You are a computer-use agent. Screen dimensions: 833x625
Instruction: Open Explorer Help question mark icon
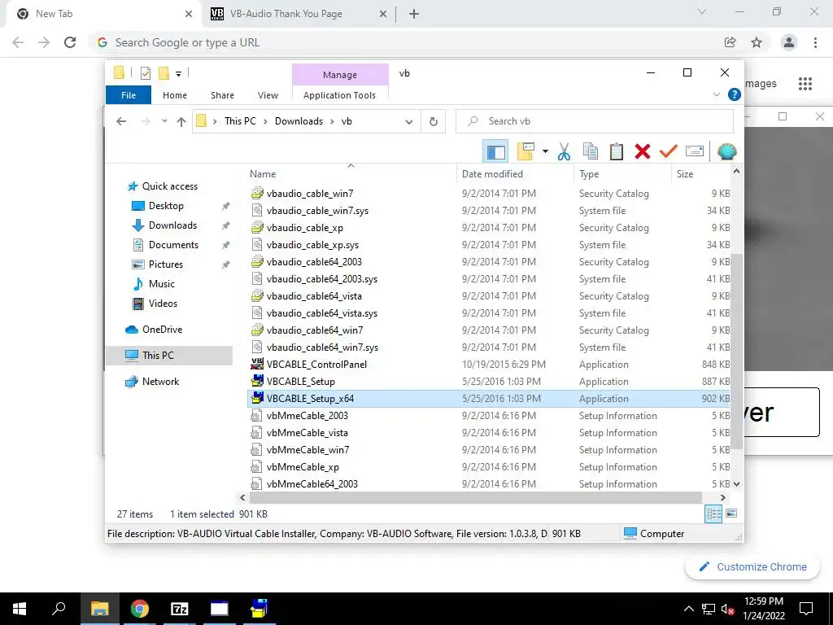(735, 94)
